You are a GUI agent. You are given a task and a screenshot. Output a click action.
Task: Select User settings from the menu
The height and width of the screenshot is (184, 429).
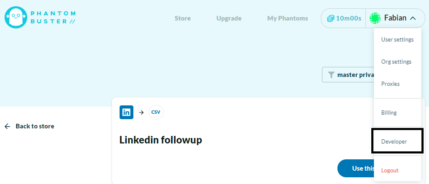[397, 40]
